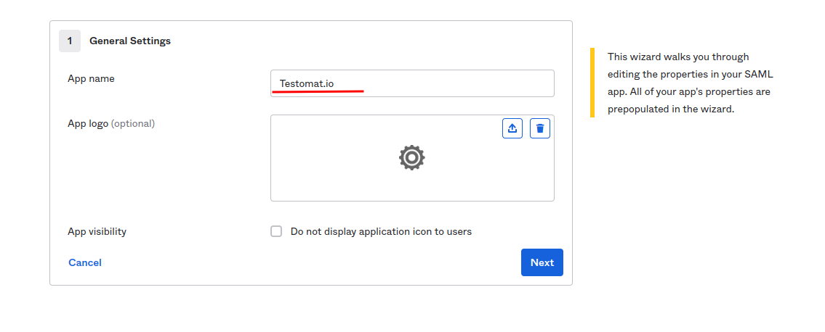
Task: Click the Cancel link
Action: (85, 262)
